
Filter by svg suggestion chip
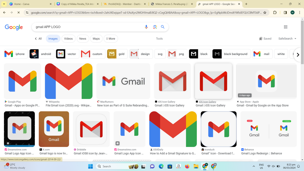tap(160, 54)
